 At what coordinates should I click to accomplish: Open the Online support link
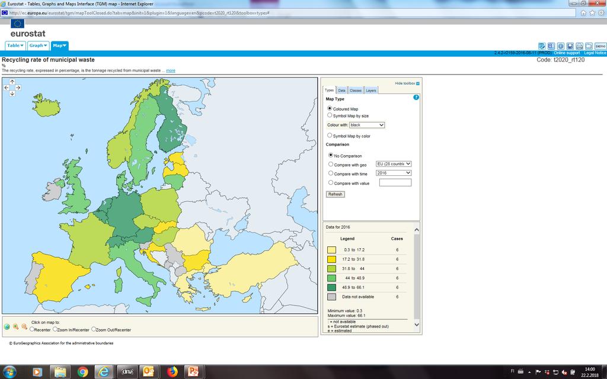[567, 53]
